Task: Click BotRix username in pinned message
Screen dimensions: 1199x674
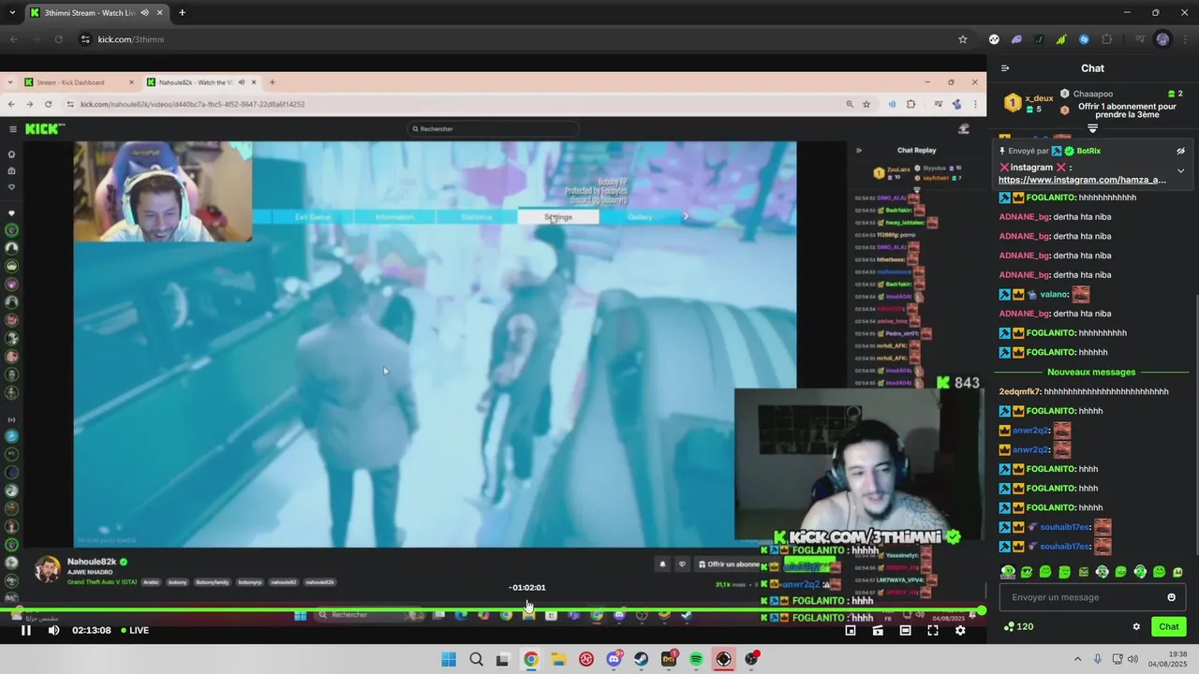Action: tap(1088, 151)
